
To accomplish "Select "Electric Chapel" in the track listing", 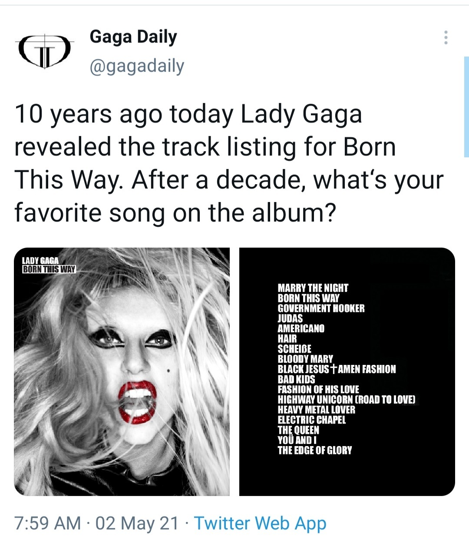I will point(312,420).
